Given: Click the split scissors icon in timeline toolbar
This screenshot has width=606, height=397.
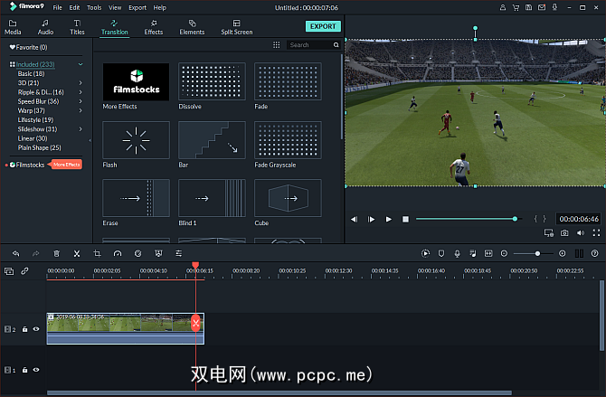Looking at the screenshot, I should (77, 254).
